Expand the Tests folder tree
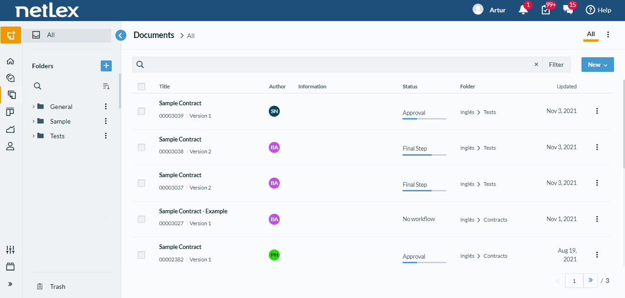The width and height of the screenshot is (625, 298). coord(33,136)
